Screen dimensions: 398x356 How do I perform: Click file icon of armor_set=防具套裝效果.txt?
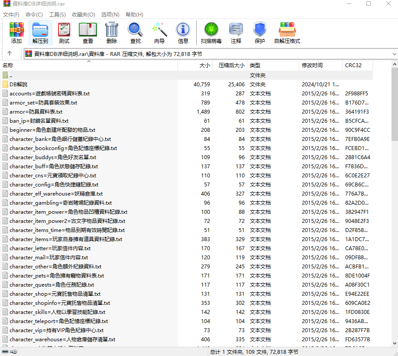[x=5, y=102]
